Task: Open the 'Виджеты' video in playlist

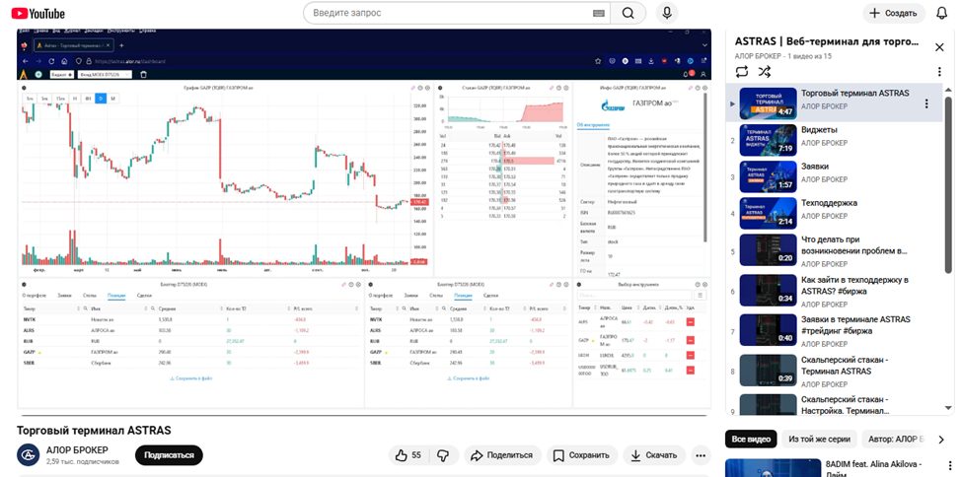Action: tap(819, 129)
